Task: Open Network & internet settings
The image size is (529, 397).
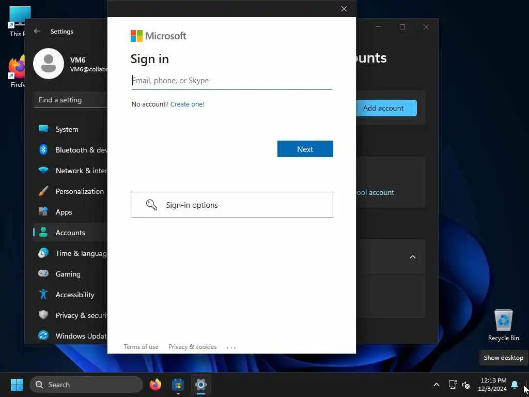Action: 70,171
